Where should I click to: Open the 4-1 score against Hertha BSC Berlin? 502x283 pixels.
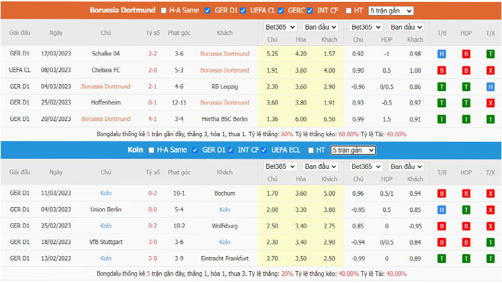click(x=152, y=119)
